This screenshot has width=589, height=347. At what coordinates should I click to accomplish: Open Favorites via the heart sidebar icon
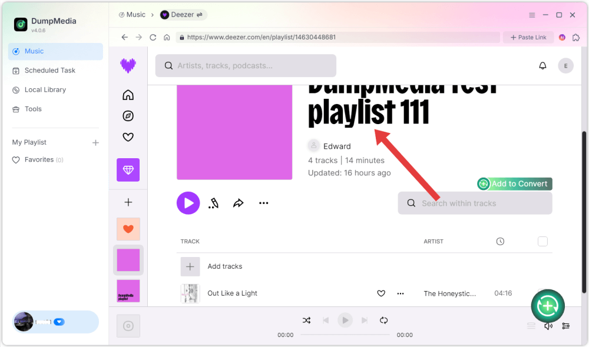point(128,137)
